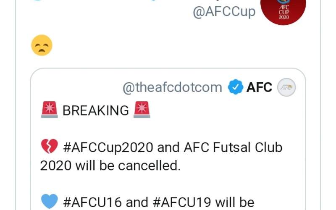Image resolution: width=336 pixels, height=210 pixels.
Task: Click the blue heart emoji
Action: point(50,202)
